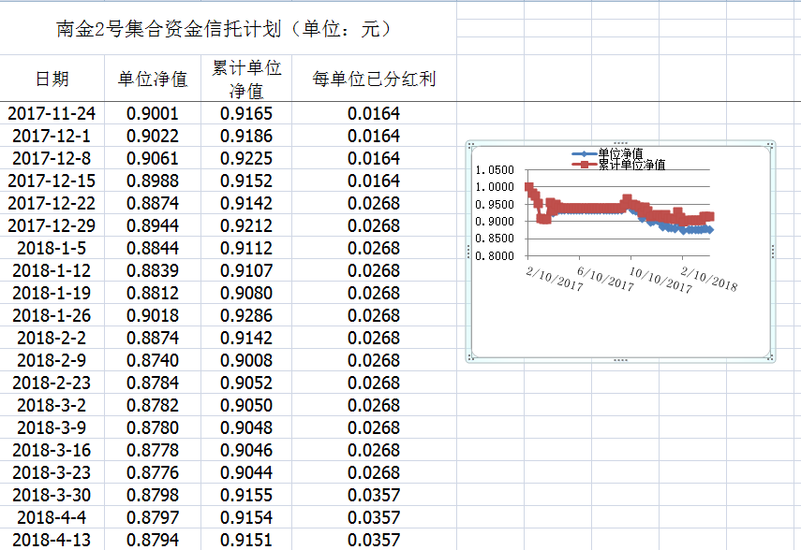The width and height of the screenshot is (801, 550).
Task: Select the 单位净值 column header cell
Action: tap(153, 79)
